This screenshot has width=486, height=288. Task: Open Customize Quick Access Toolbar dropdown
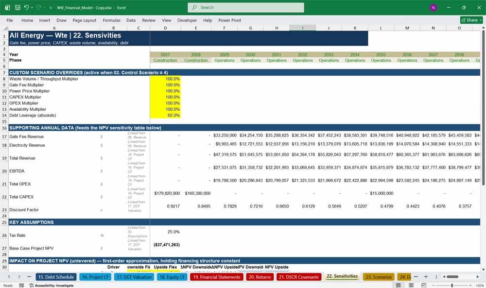51,7
